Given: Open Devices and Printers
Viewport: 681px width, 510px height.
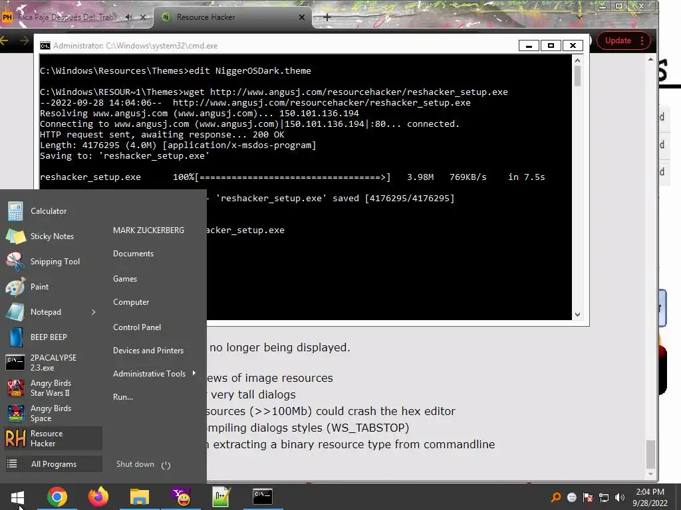Looking at the screenshot, I should click(148, 351).
